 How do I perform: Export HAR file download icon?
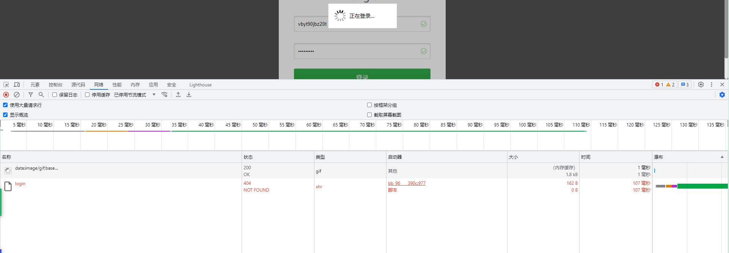[x=189, y=95]
